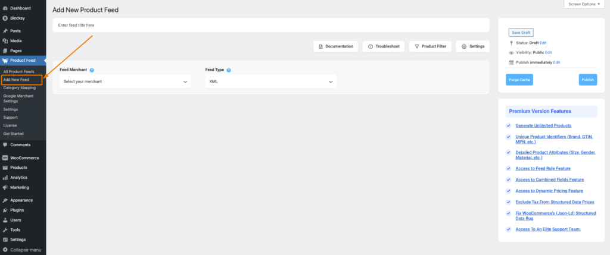Click the Products box icon
This screenshot has height=255, width=610.
pos(5,168)
